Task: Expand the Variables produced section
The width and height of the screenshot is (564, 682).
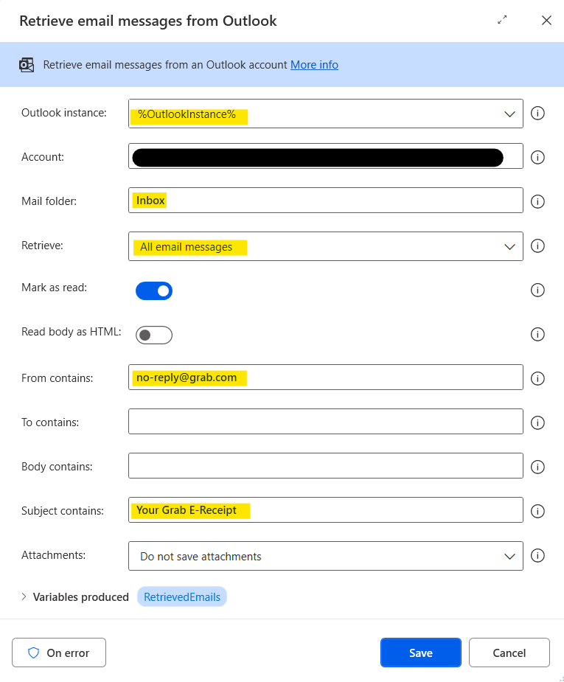Action: click(x=24, y=597)
